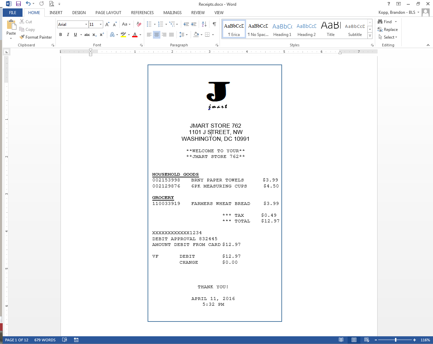Decrease the paragraph indent
The height and width of the screenshot is (344, 433).
pyautogui.click(x=186, y=25)
